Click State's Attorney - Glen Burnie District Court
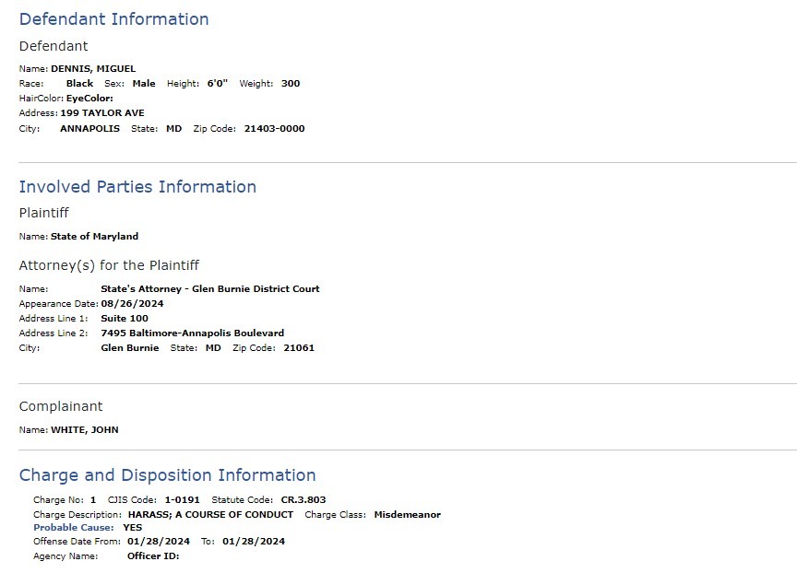This screenshot has width=797, height=573. (210, 288)
